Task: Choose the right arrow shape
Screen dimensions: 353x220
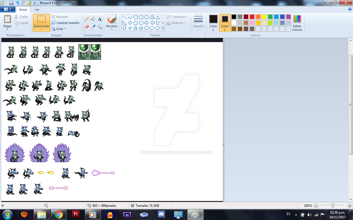Action: [147, 23]
